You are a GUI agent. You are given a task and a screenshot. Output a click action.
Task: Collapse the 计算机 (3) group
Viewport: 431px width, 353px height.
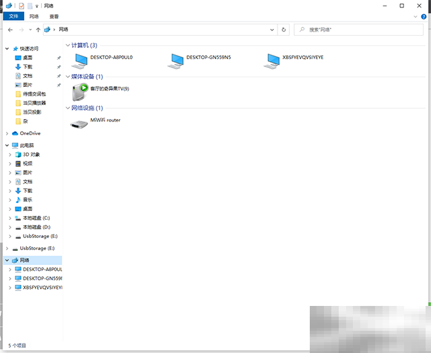pos(67,45)
